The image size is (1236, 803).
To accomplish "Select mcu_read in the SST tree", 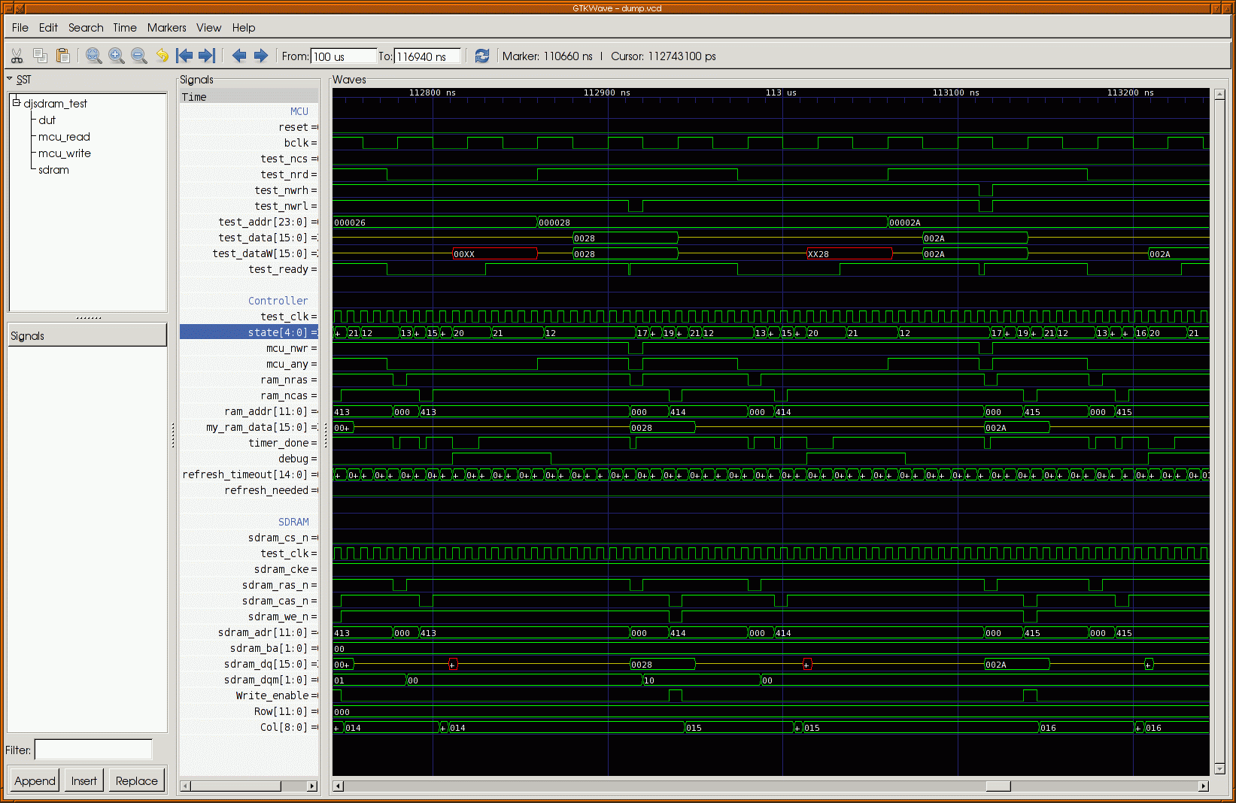I will coord(64,137).
